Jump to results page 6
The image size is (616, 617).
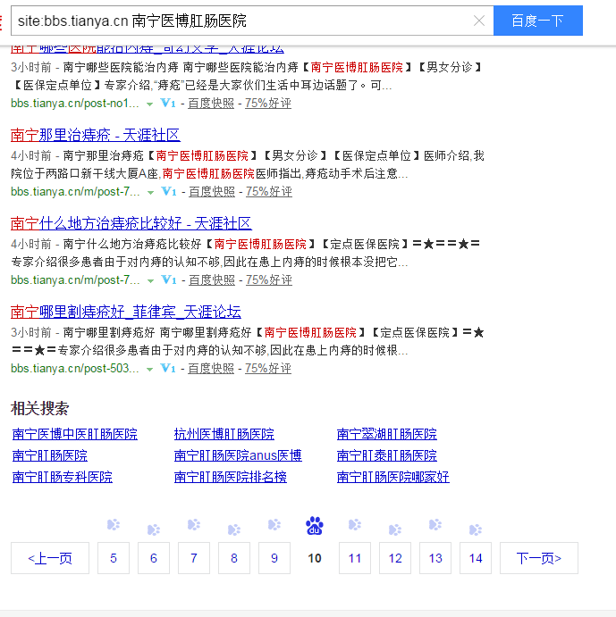154,558
